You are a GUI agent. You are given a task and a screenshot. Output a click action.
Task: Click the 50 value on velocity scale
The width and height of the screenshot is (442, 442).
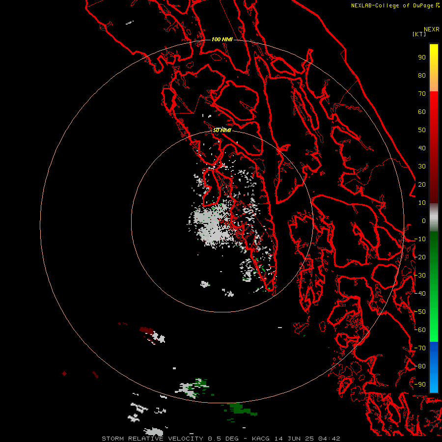[x=422, y=130]
